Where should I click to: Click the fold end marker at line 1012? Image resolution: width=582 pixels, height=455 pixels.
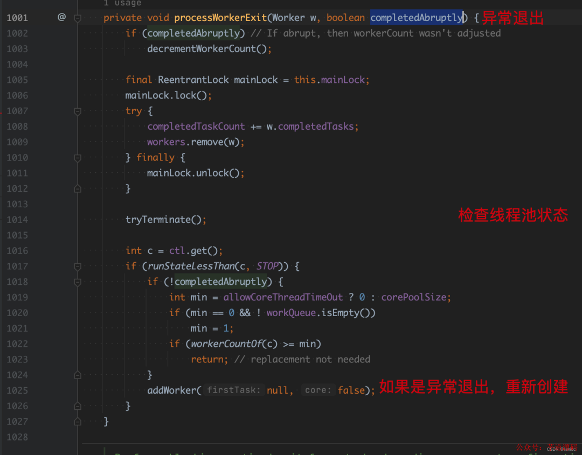[x=78, y=189]
